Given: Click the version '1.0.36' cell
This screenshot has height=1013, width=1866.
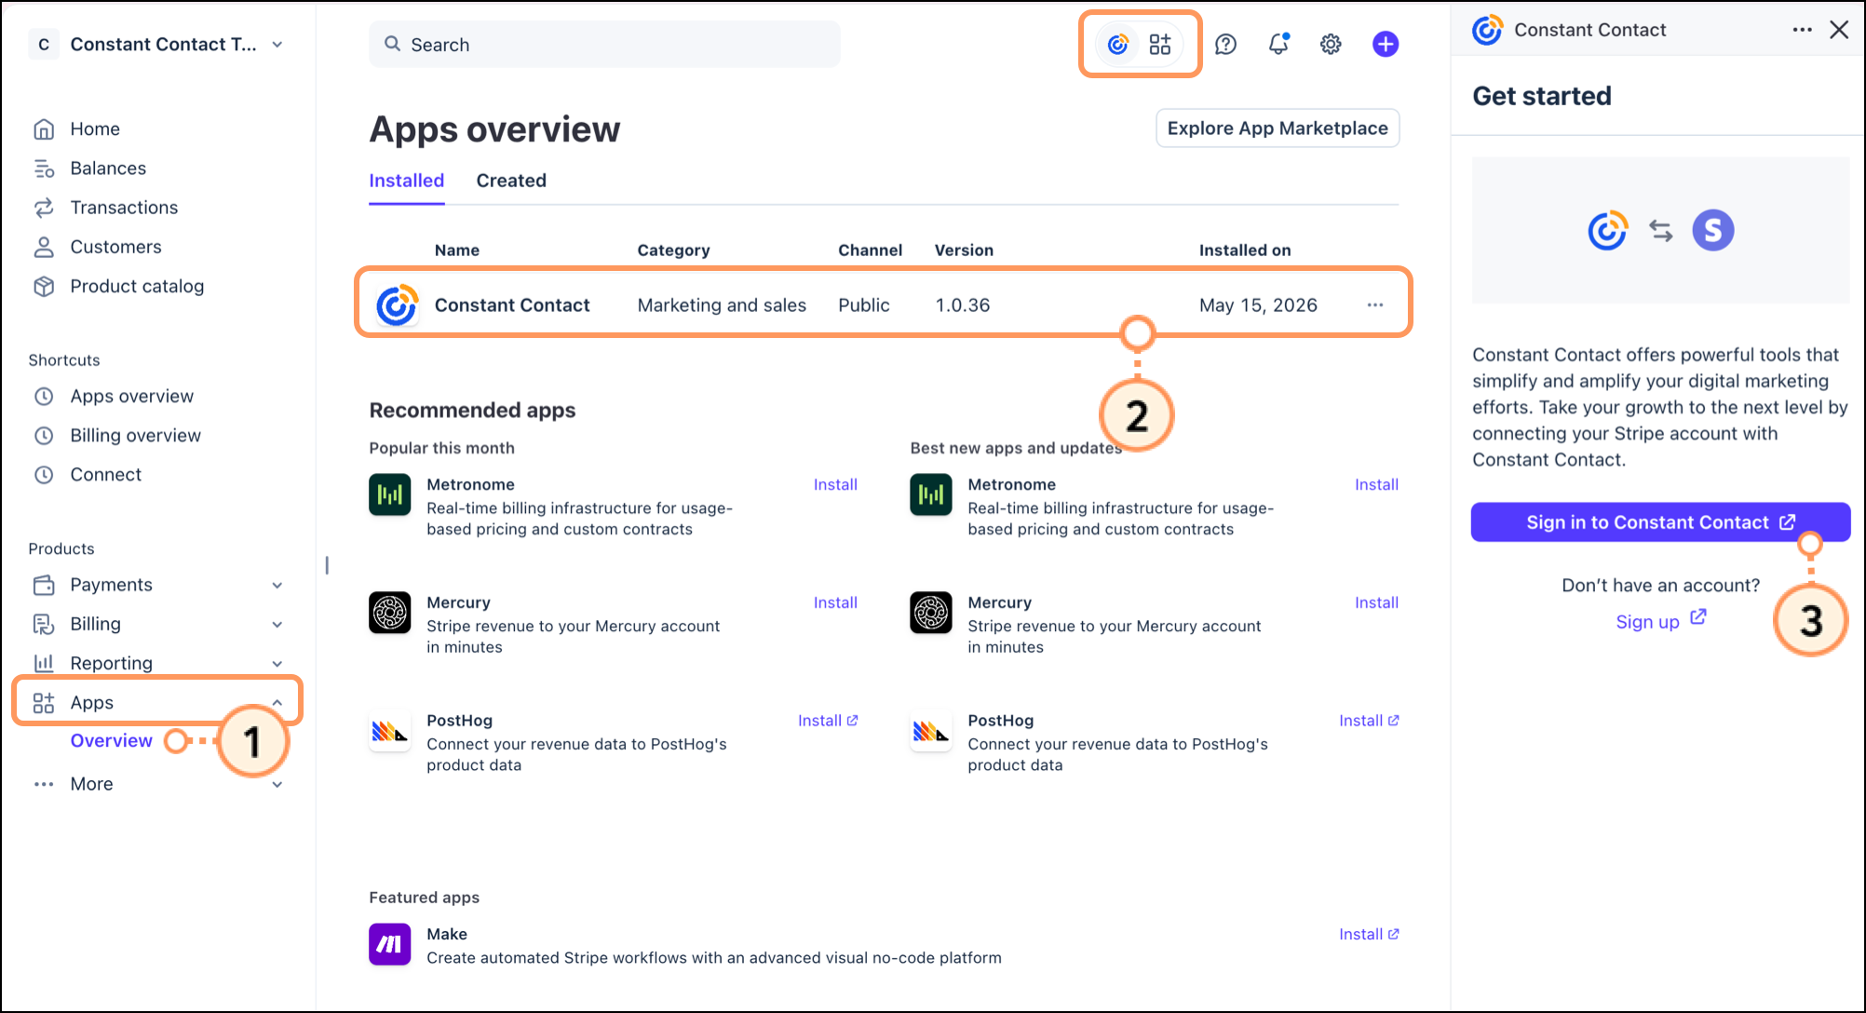Looking at the screenshot, I should click(963, 305).
